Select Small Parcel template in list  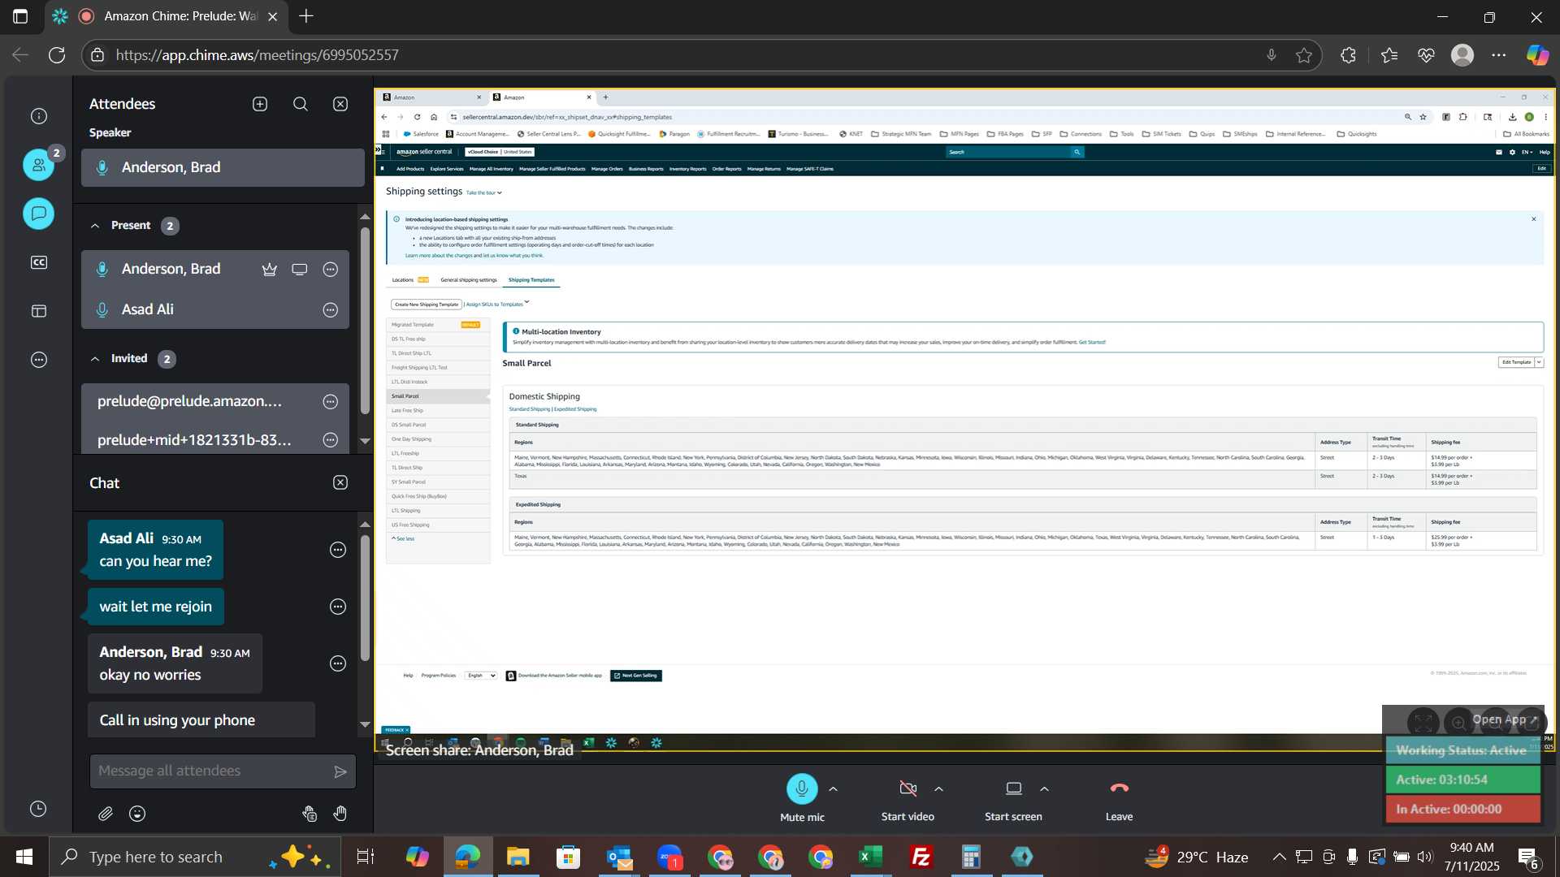click(x=438, y=396)
